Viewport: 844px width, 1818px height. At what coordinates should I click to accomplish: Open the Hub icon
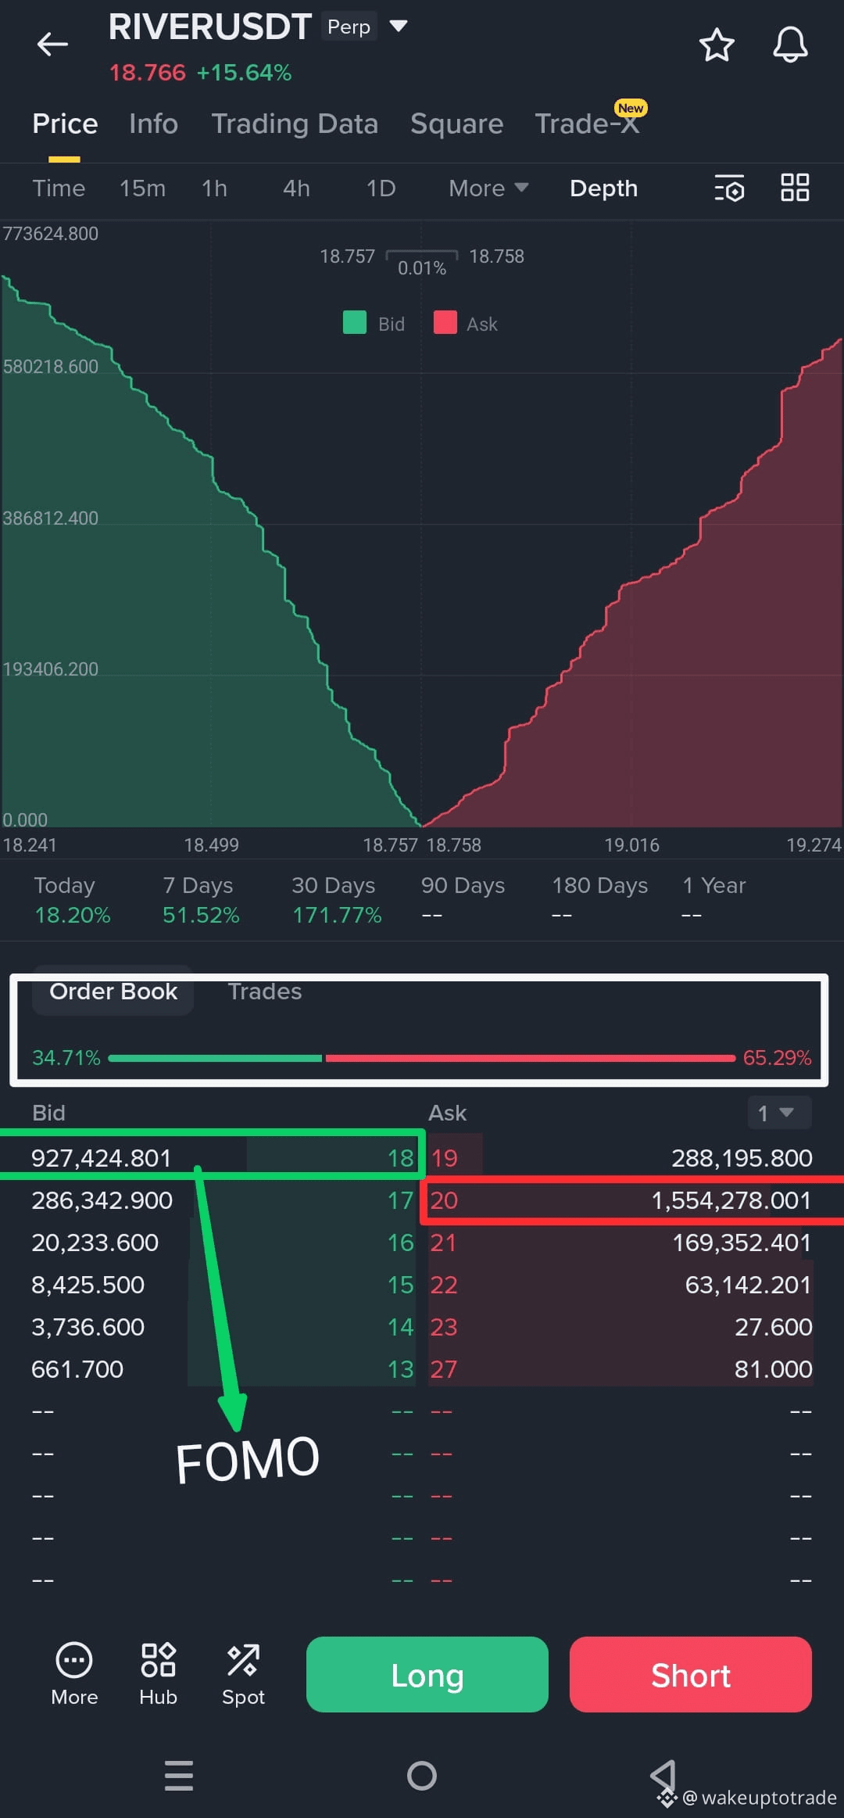coord(158,1674)
